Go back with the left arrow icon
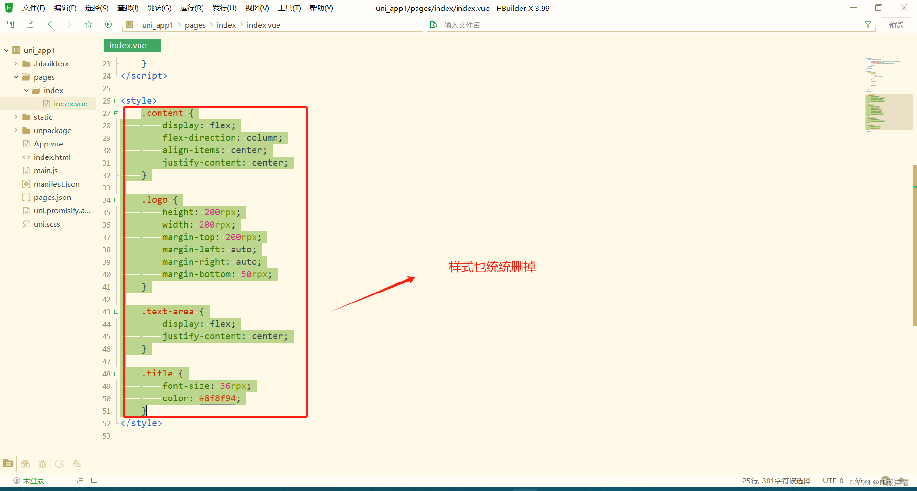This screenshot has width=917, height=491. click(50, 24)
